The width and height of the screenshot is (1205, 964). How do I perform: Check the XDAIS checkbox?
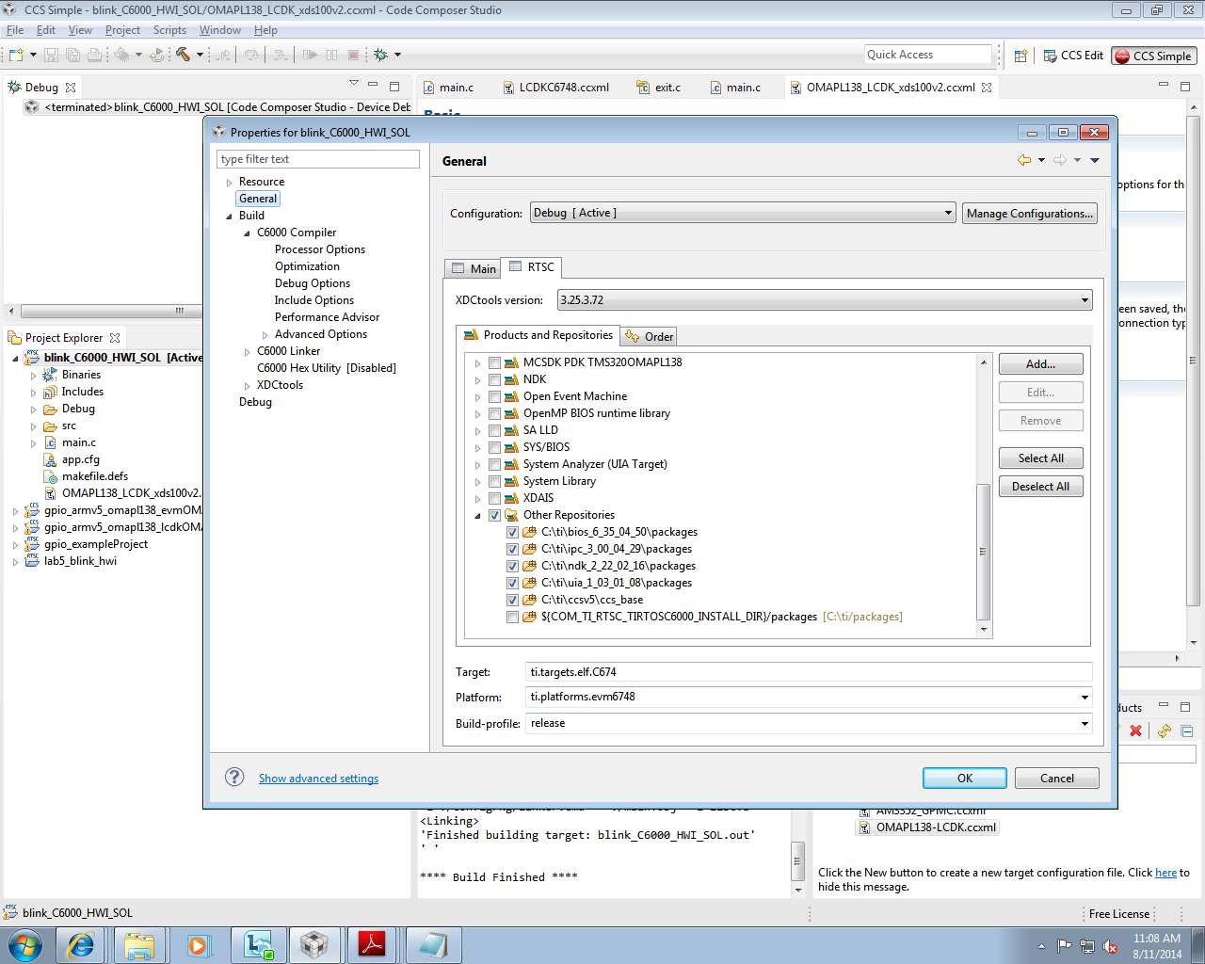(x=494, y=498)
